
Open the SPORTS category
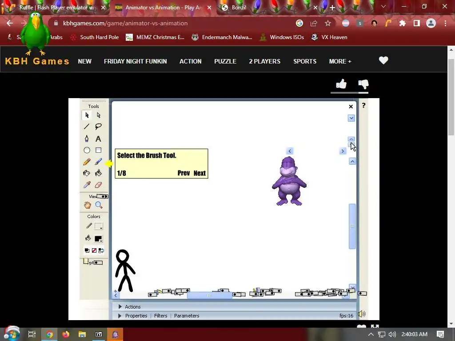pos(305,61)
